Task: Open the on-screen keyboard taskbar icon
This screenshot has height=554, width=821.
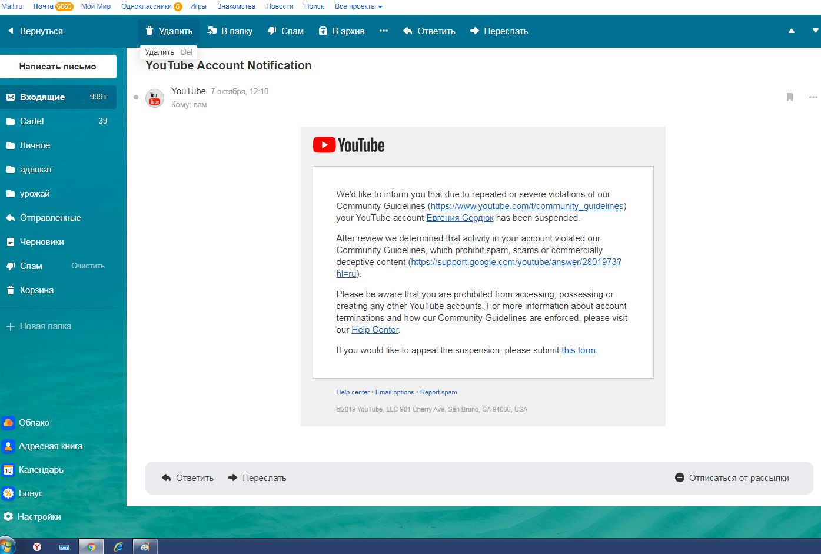Action: coord(64,547)
